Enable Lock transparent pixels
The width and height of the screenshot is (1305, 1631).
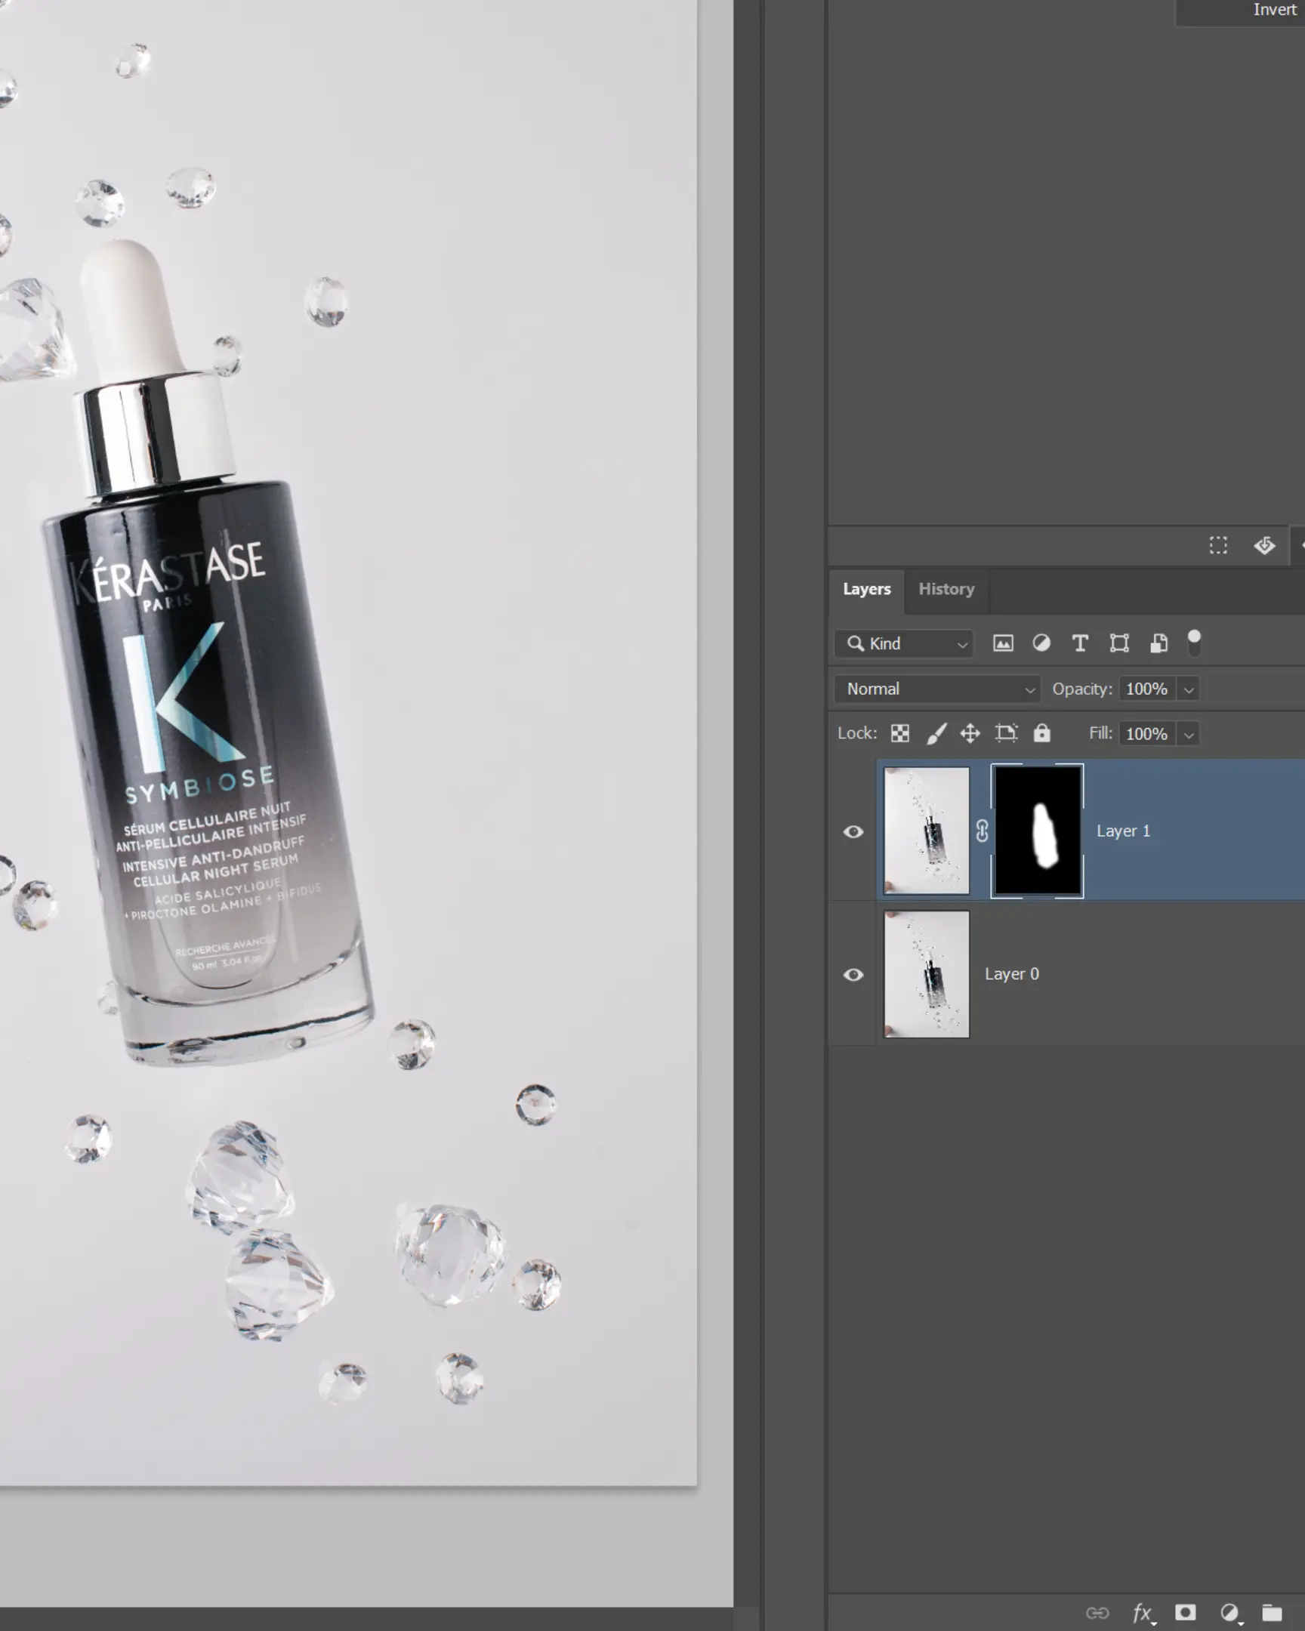click(x=899, y=733)
